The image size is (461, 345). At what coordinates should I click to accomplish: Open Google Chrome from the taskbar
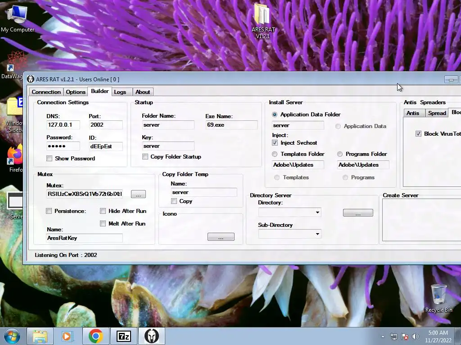click(95, 336)
